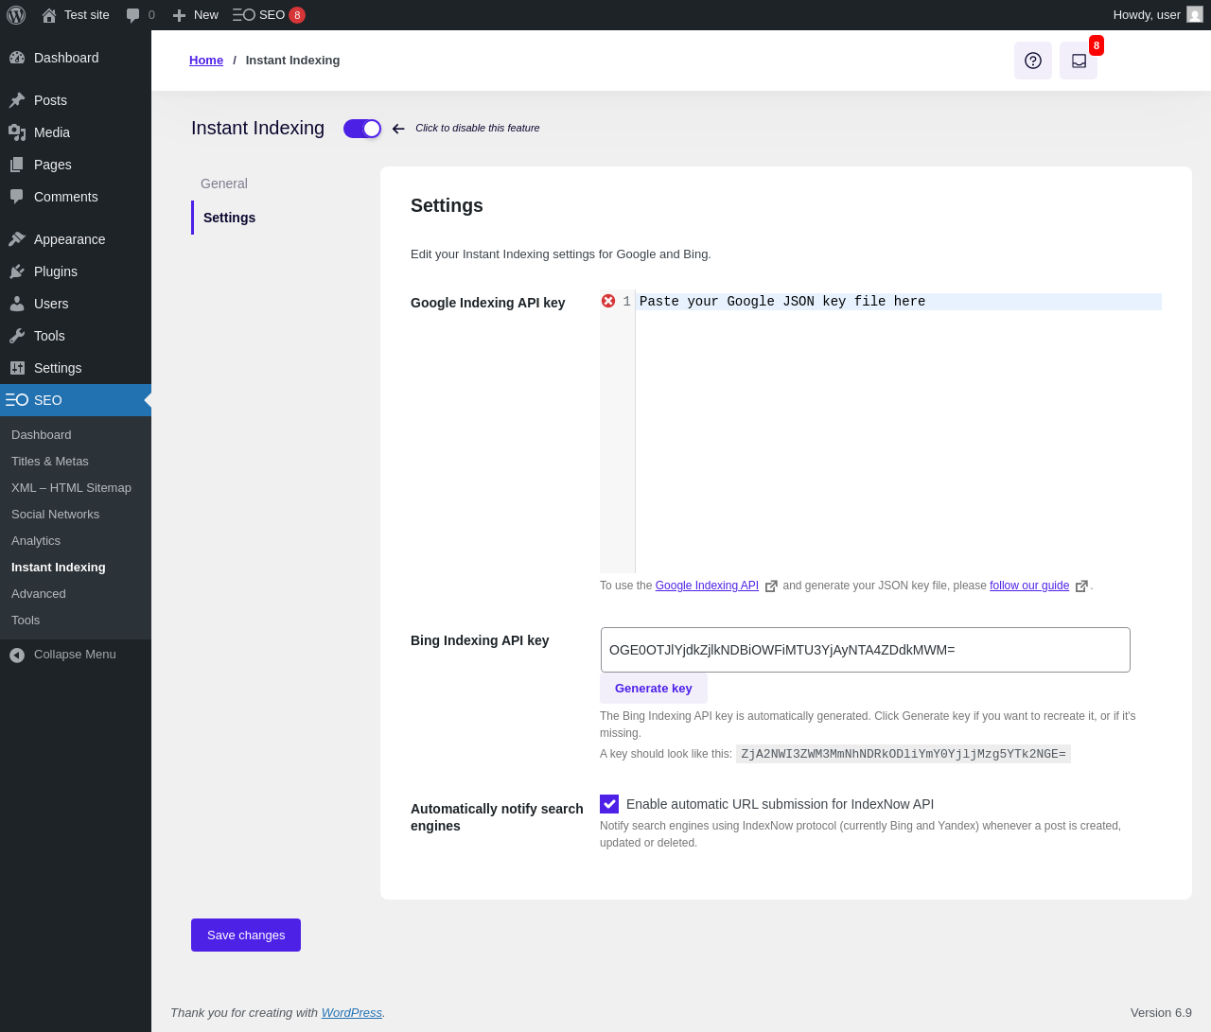Open the Appearance menu

tap(76, 239)
